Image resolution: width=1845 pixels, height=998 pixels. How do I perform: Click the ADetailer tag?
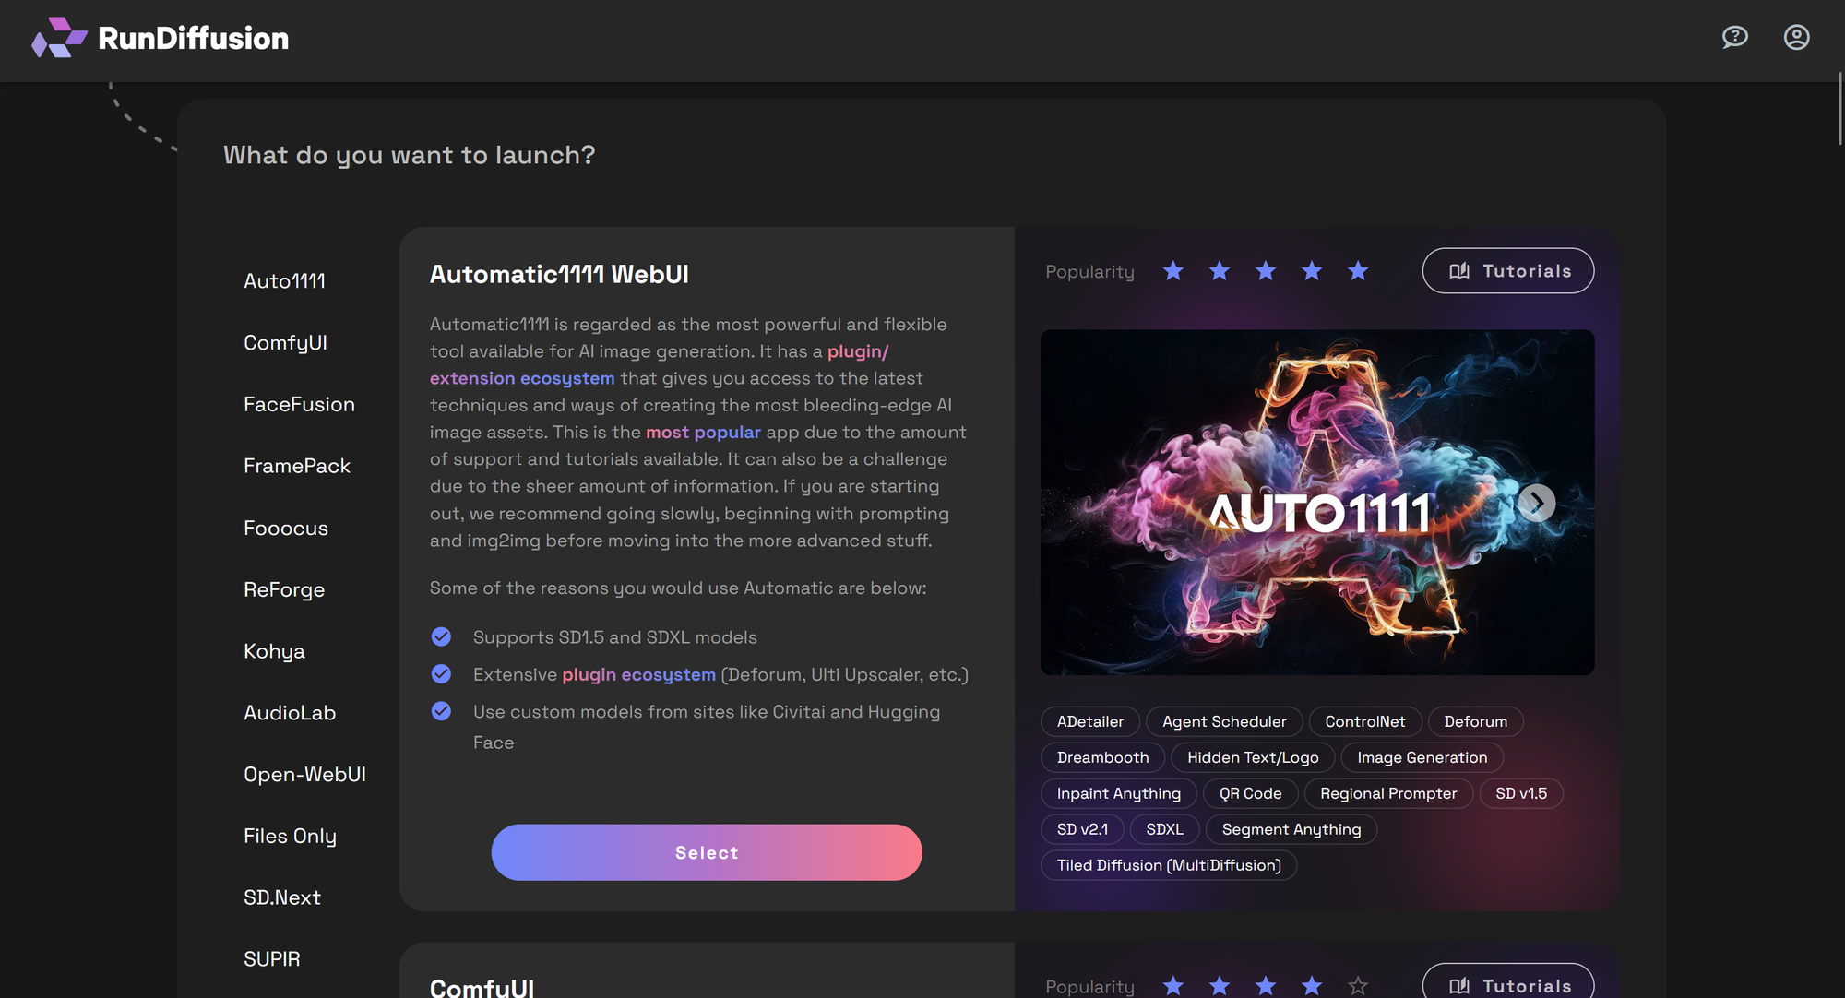[1090, 721]
